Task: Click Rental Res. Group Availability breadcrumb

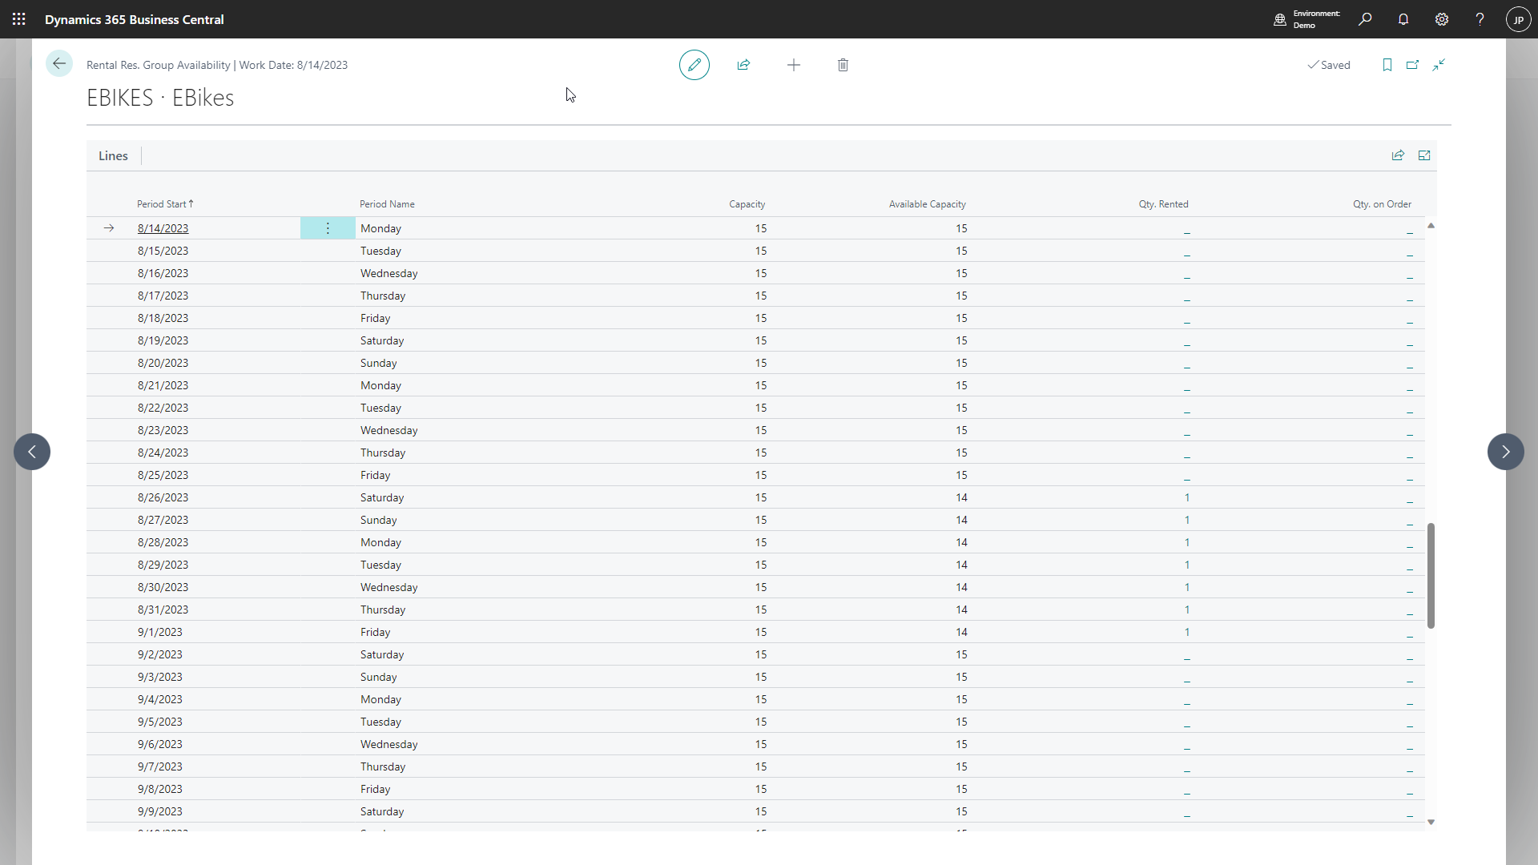Action: click(158, 65)
